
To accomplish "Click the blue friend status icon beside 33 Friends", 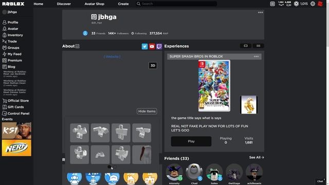I will pos(85,33).
